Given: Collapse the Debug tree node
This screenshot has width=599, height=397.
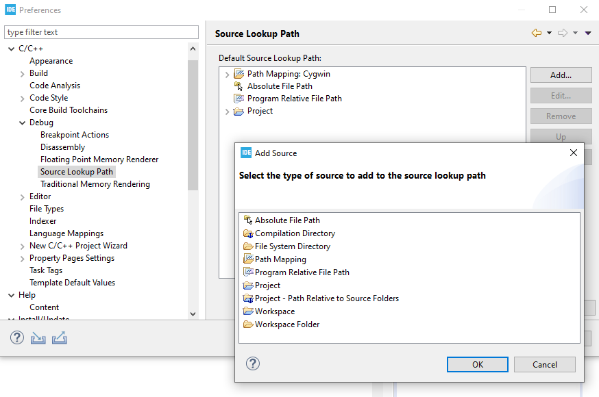Looking at the screenshot, I should point(23,123).
